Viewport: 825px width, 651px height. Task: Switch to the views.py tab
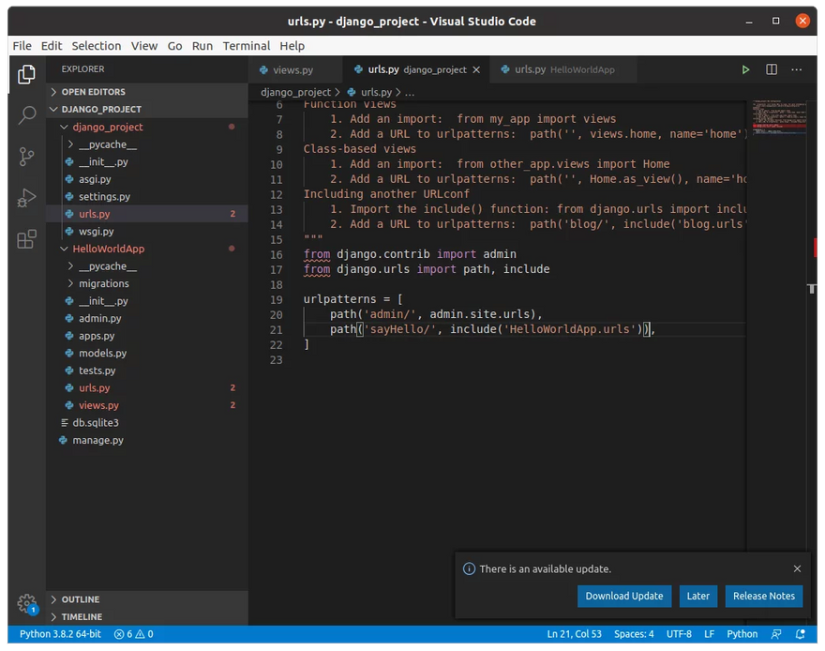point(292,69)
